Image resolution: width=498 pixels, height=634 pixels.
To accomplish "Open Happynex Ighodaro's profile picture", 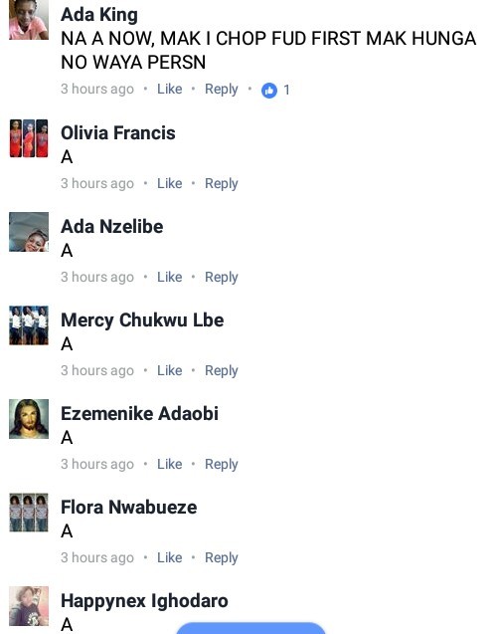I will 29,606.
